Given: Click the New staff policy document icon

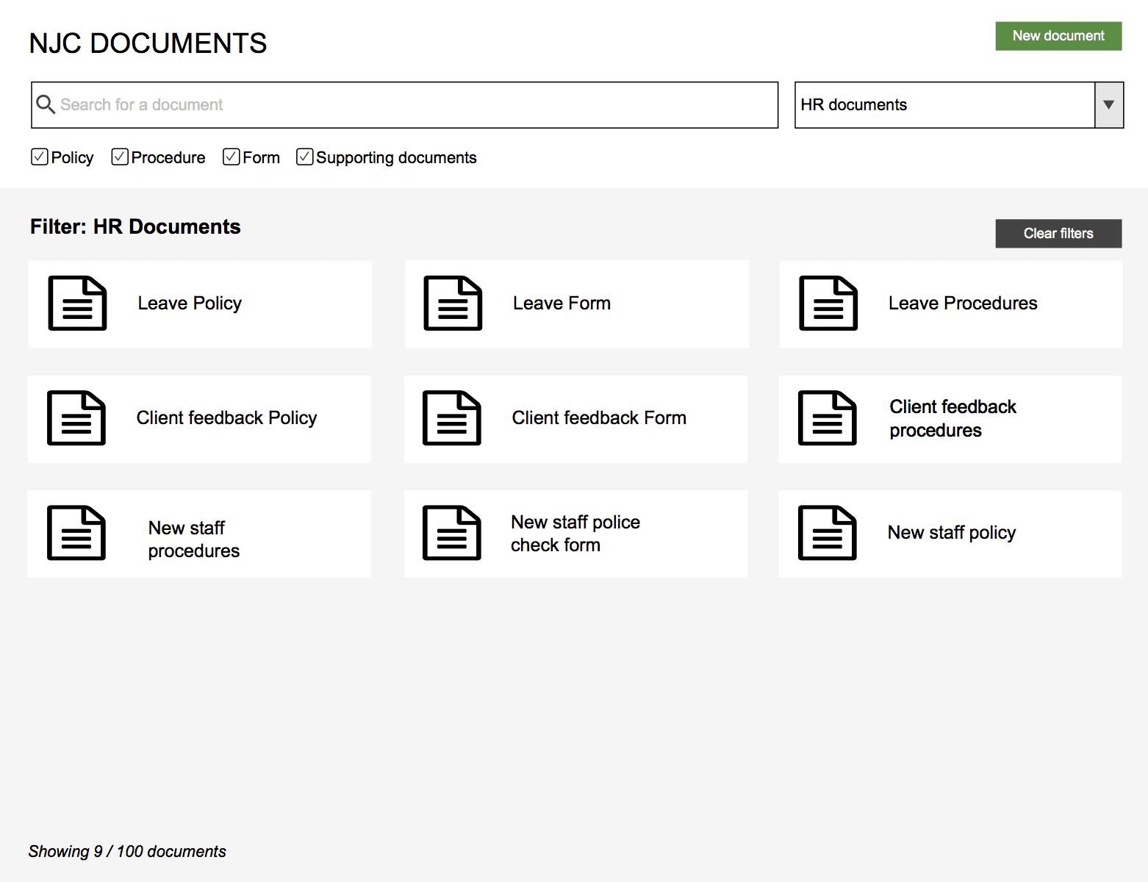Looking at the screenshot, I should pyautogui.click(x=828, y=532).
